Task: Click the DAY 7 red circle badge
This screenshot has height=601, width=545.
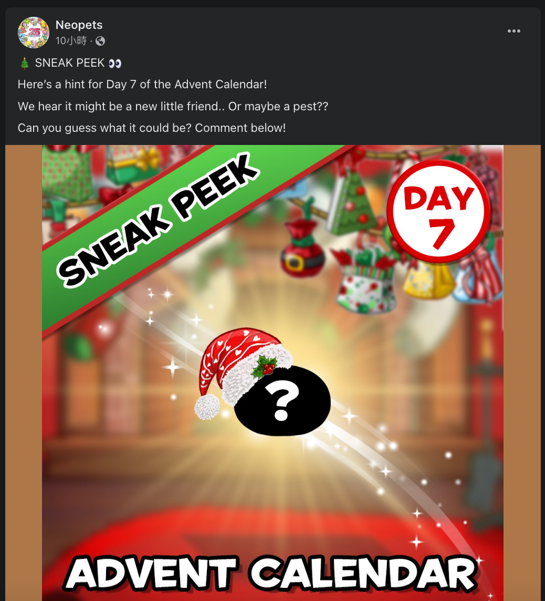Action: pos(439,211)
